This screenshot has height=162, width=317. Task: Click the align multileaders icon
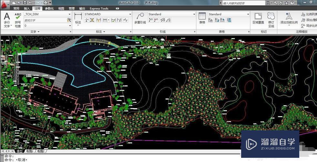pos(163,20)
